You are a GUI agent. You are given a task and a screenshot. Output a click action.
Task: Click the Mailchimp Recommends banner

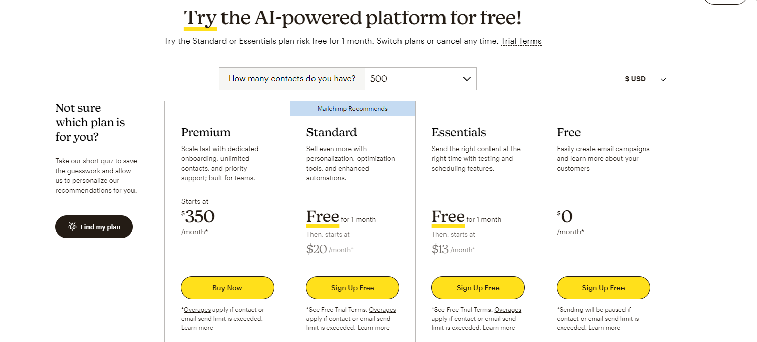[352, 109]
